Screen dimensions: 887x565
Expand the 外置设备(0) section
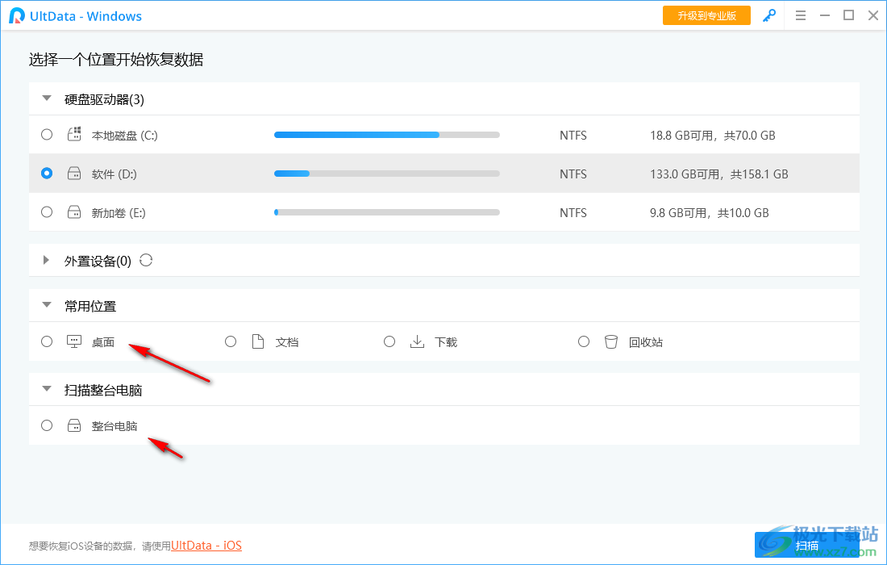point(46,260)
